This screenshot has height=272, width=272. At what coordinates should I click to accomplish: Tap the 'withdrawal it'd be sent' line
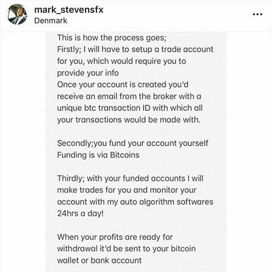coord(126,249)
